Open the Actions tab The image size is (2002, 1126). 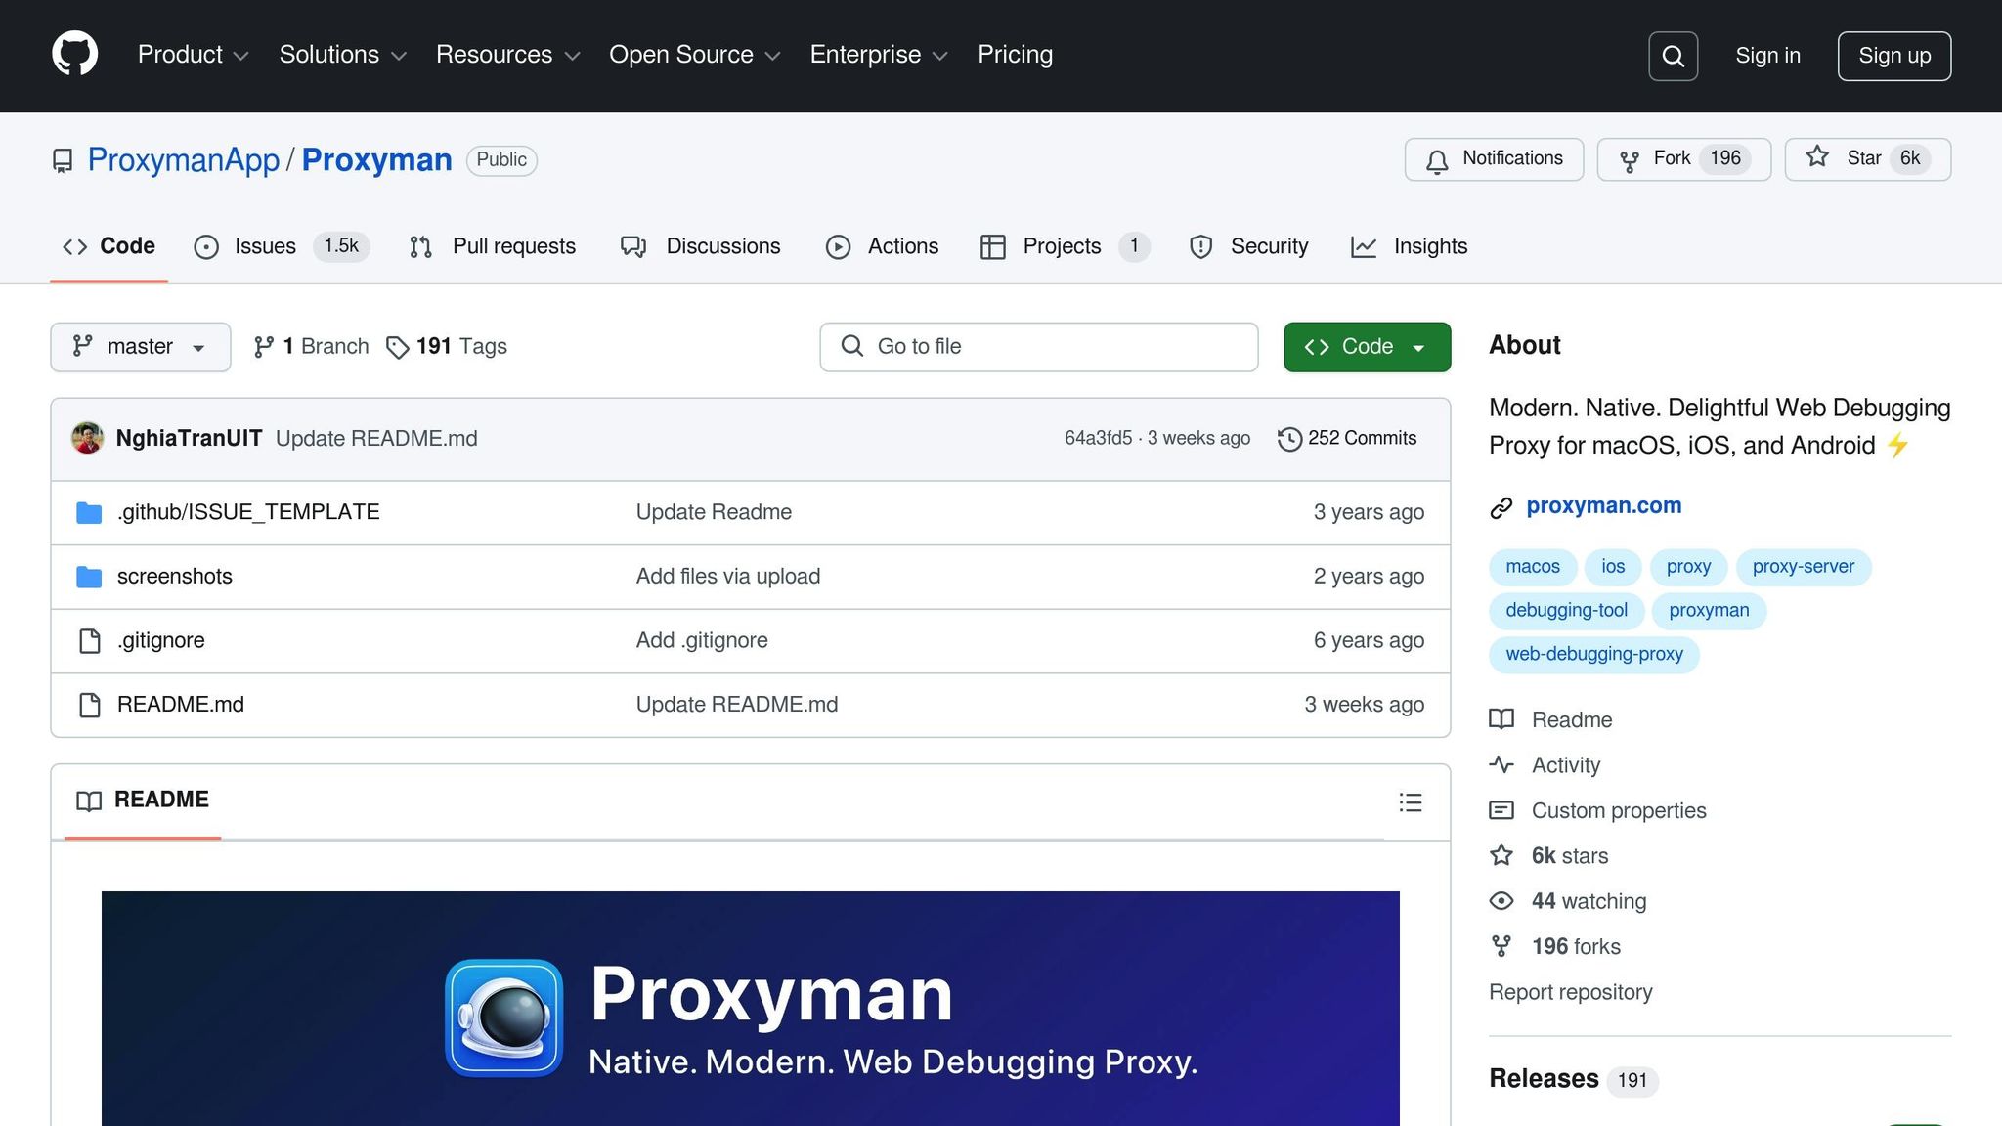[882, 246]
